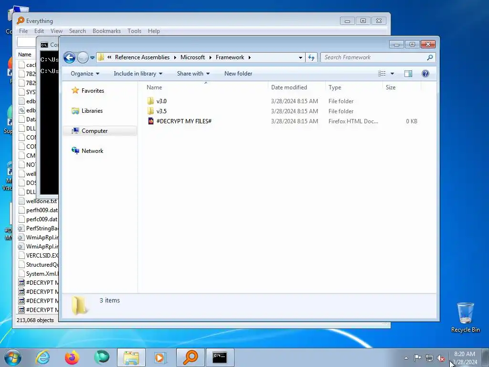
Task: Open the Include in library dropdown
Action: 138,74
